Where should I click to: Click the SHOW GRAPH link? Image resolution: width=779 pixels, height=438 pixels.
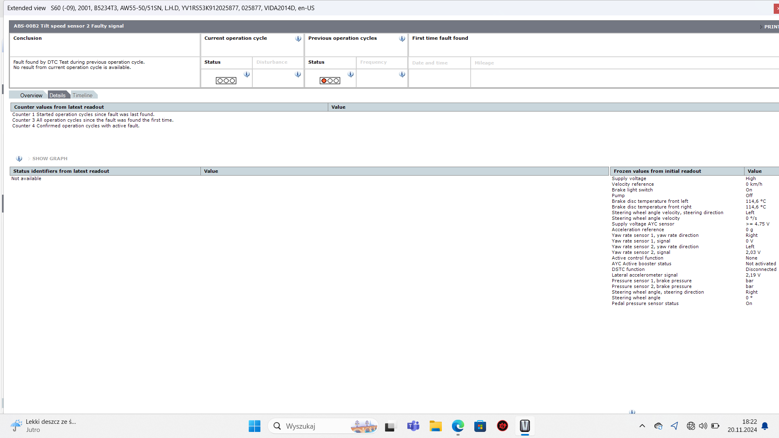pos(49,159)
